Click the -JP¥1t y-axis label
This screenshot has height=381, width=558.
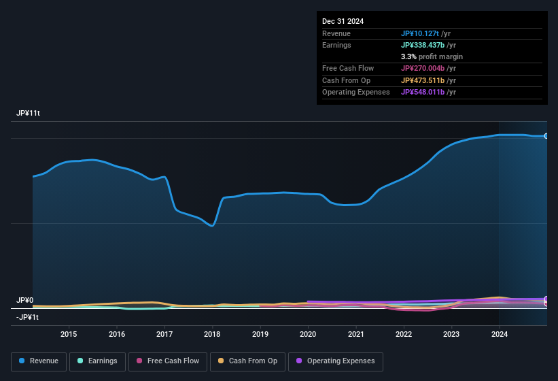point(27,317)
